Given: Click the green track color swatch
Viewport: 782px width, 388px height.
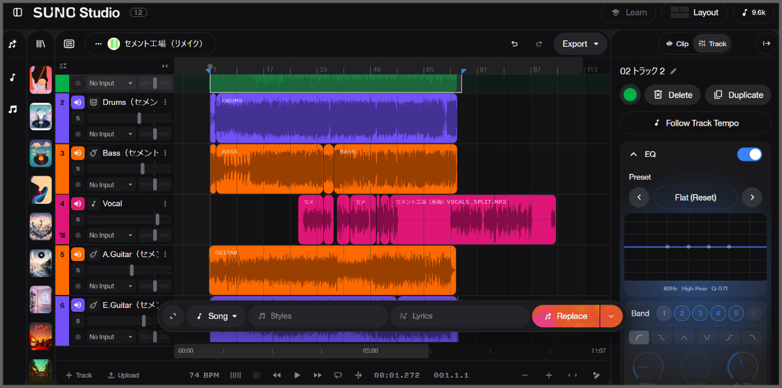Looking at the screenshot, I should [x=630, y=94].
